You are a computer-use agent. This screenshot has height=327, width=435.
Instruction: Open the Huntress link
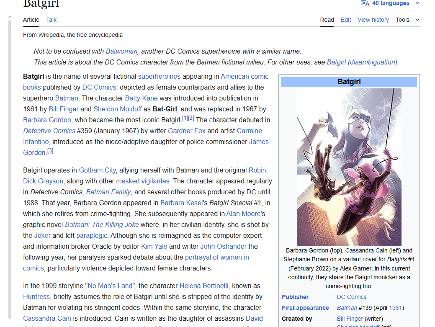(x=36, y=296)
